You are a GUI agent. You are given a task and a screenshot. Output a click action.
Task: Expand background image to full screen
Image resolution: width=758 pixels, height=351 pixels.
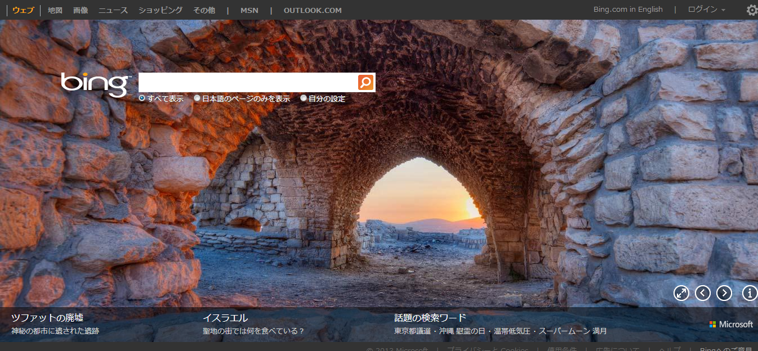point(681,293)
